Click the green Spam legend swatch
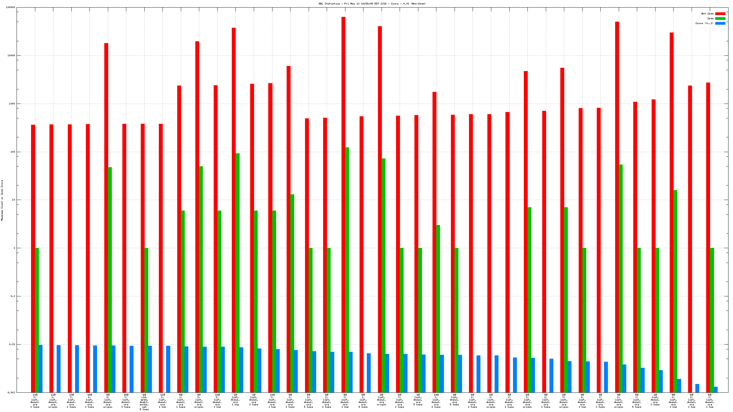 [x=720, y=18]
